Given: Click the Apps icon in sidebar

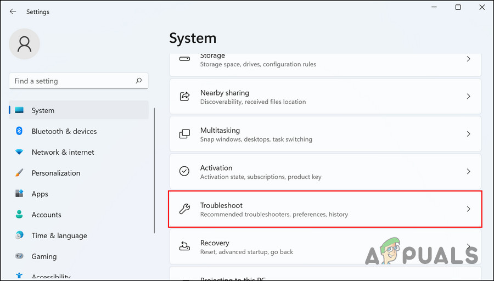Looking at the screenshot, I should (x=19, y=194).
